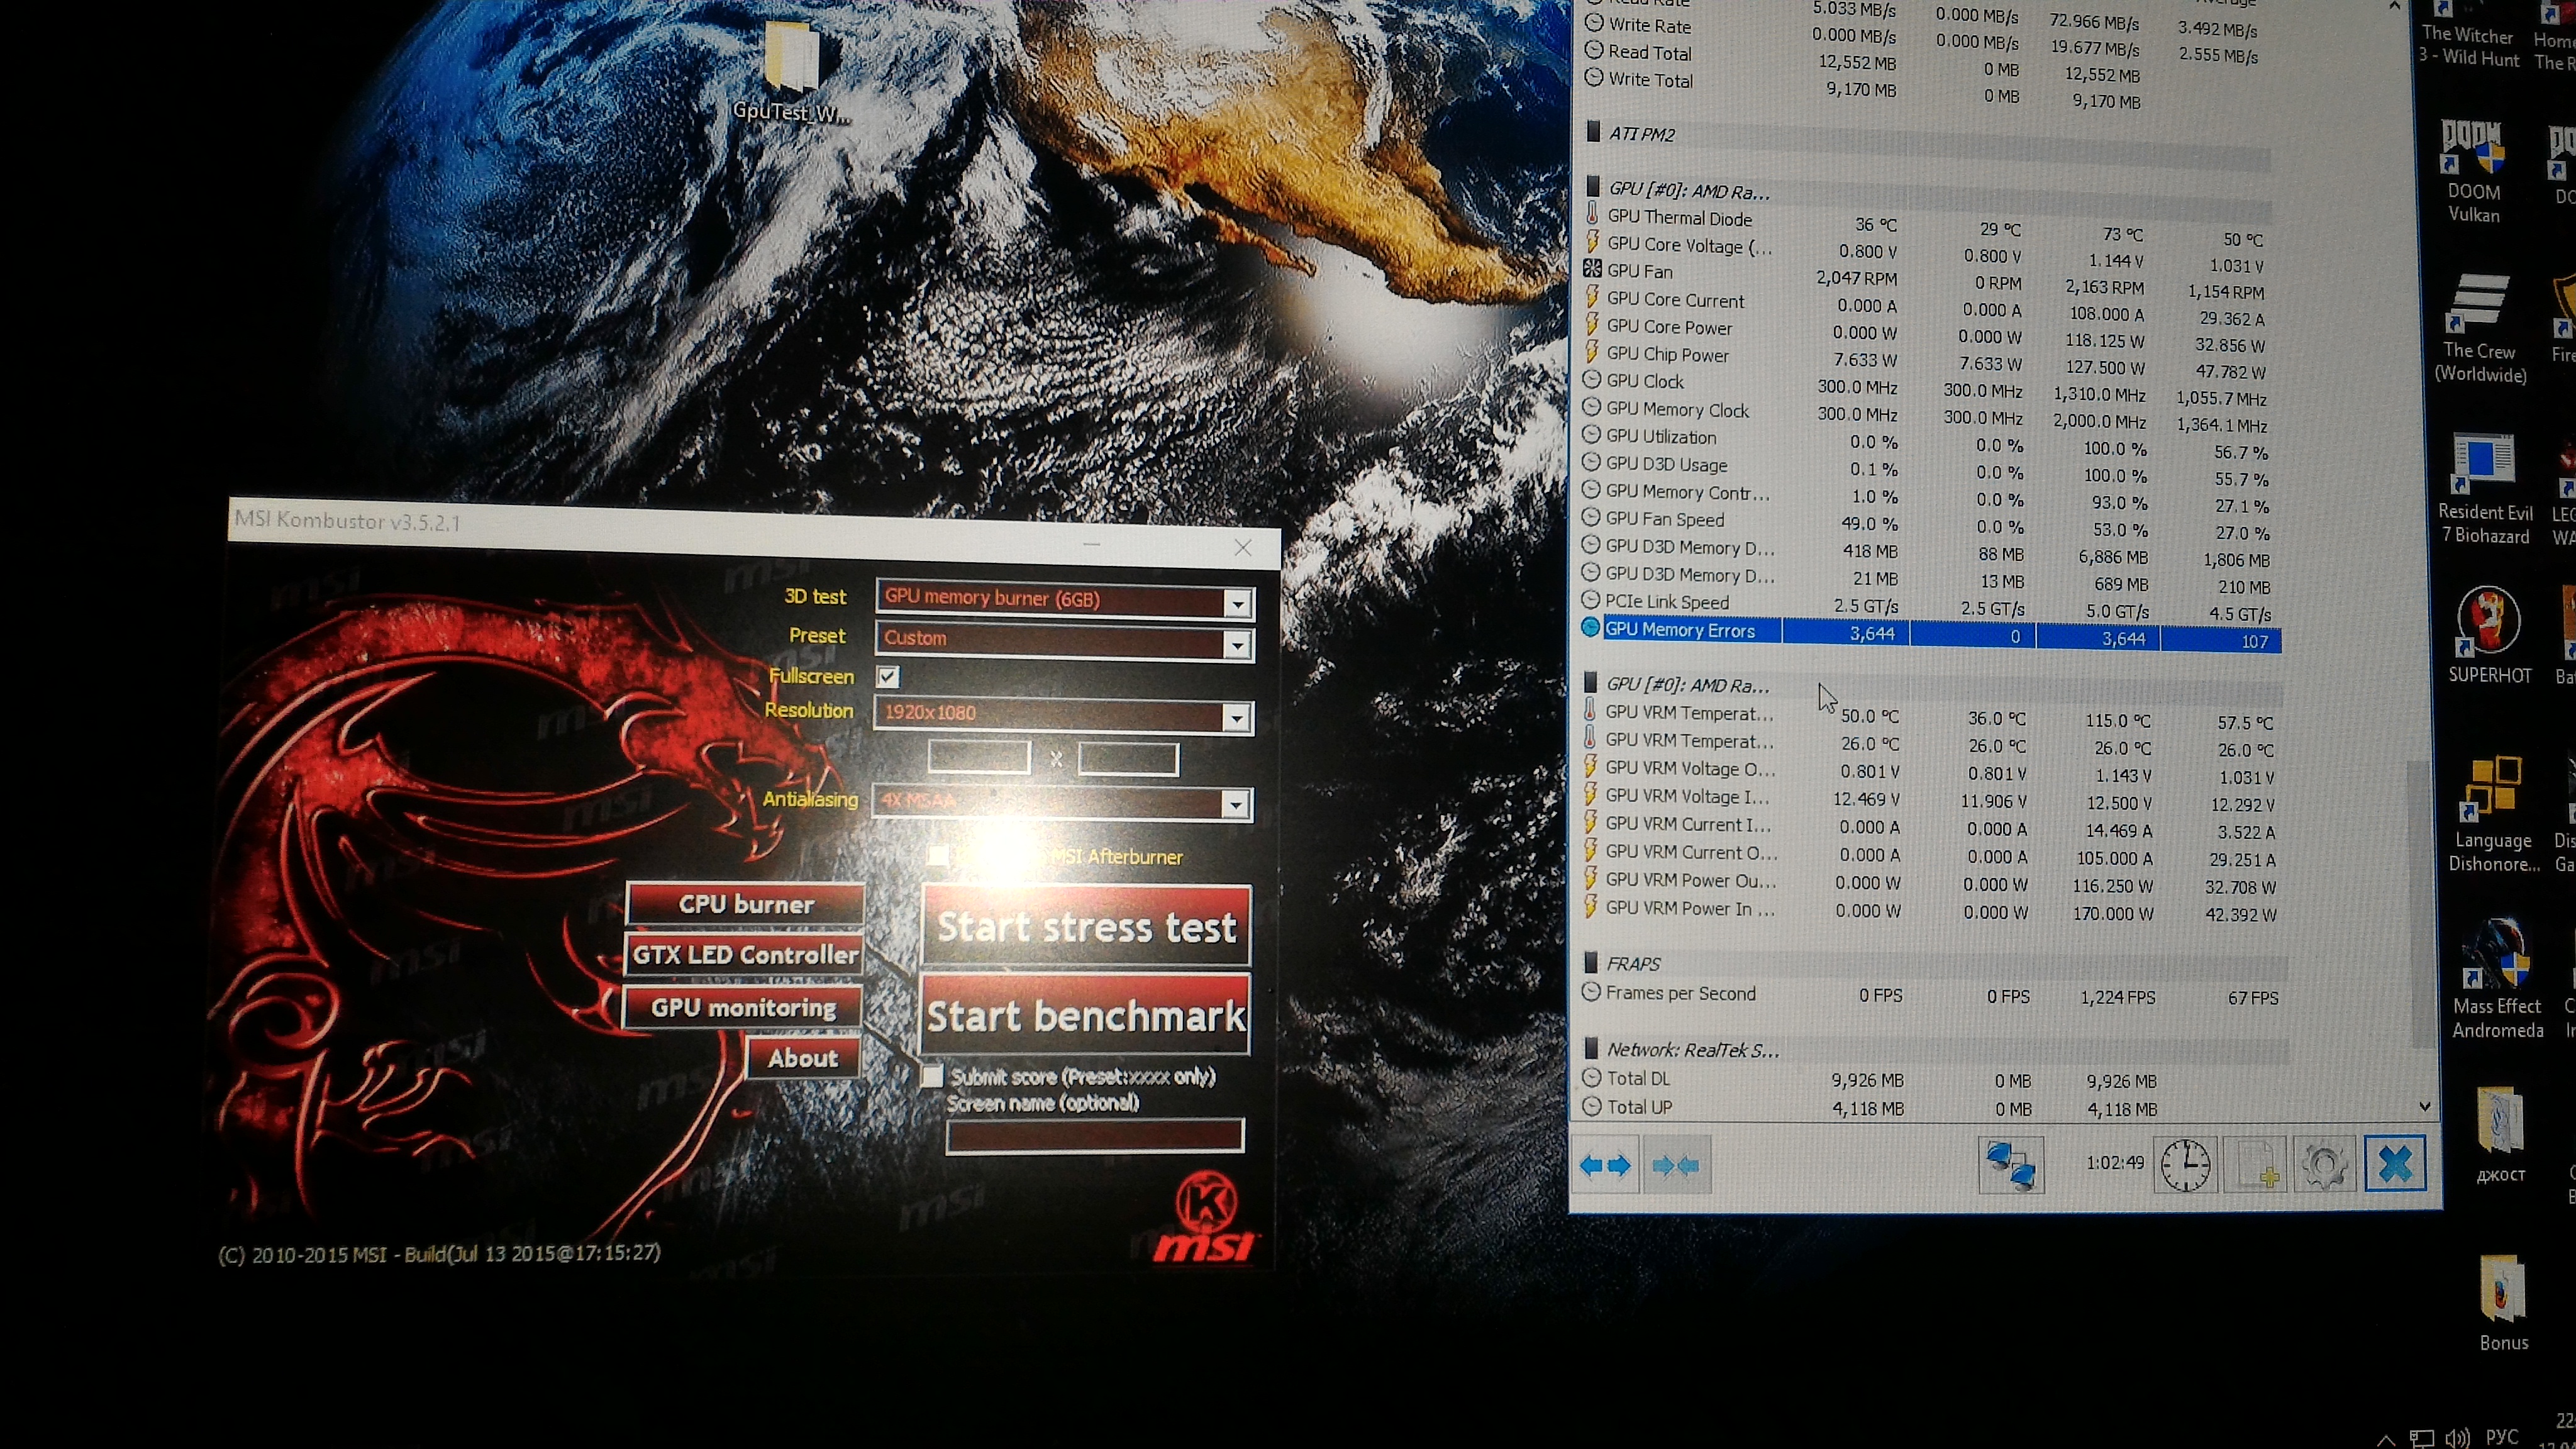Click the GPU monitoring button

click(x=743, y=1008)
